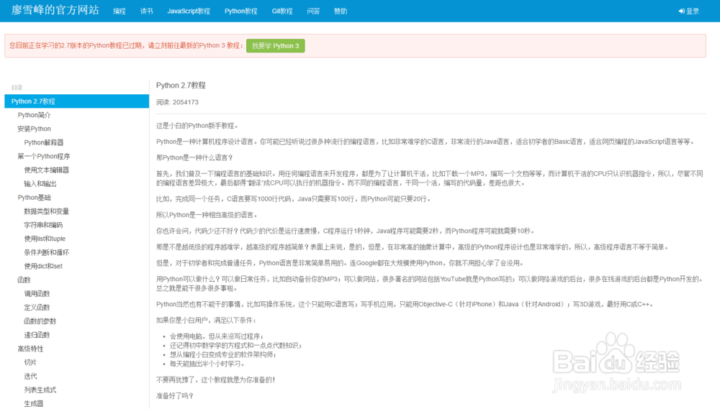Open 安装Python chapter
720x409 pixels.
(x=34, y=129)
